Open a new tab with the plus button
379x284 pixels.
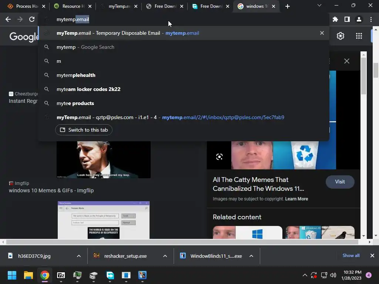[x=287, y=6]
